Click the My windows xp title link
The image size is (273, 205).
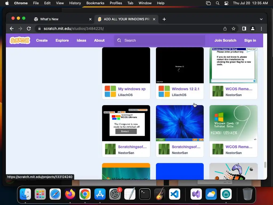(x=132, y=89)
